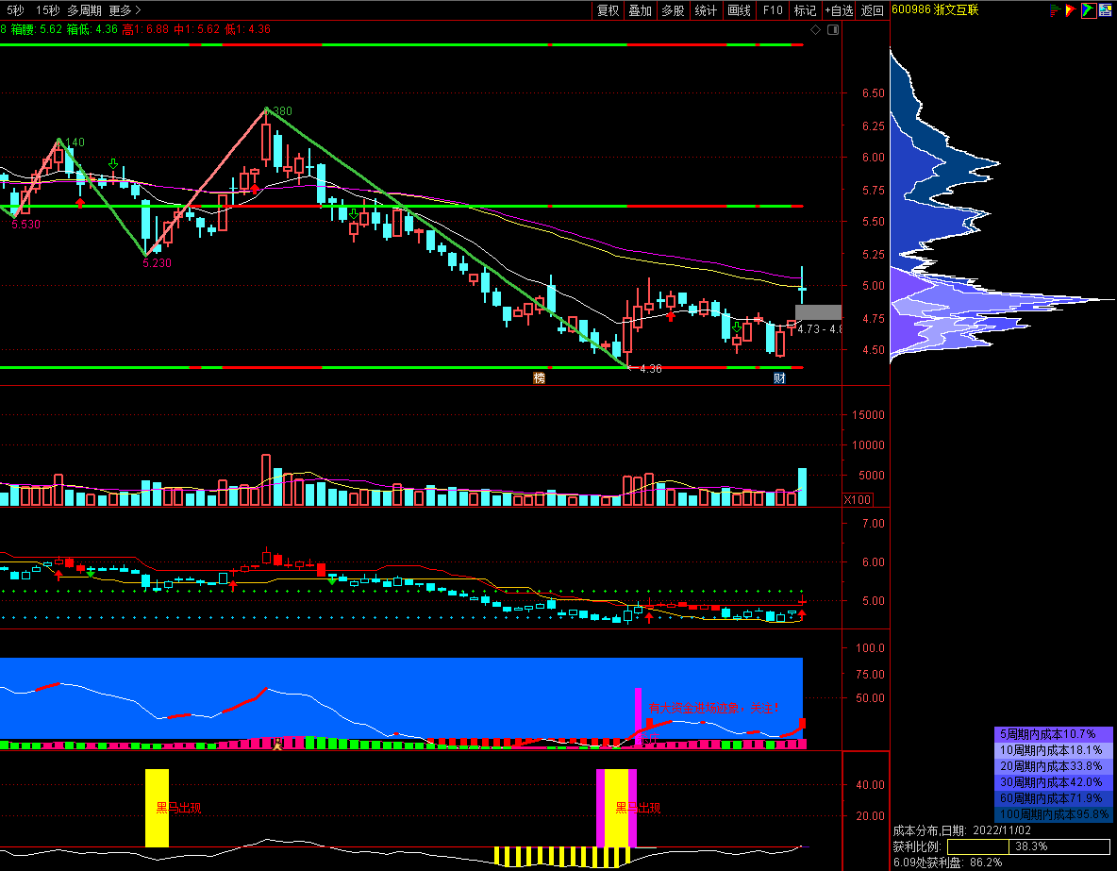Screen dimensions: 1117x871
Task: Expand the 更多 periods menu
Action: (x=125, y=10)
